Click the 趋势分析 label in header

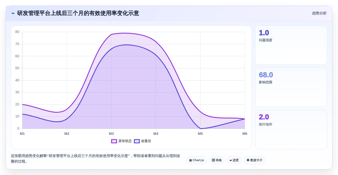point(319,13)
